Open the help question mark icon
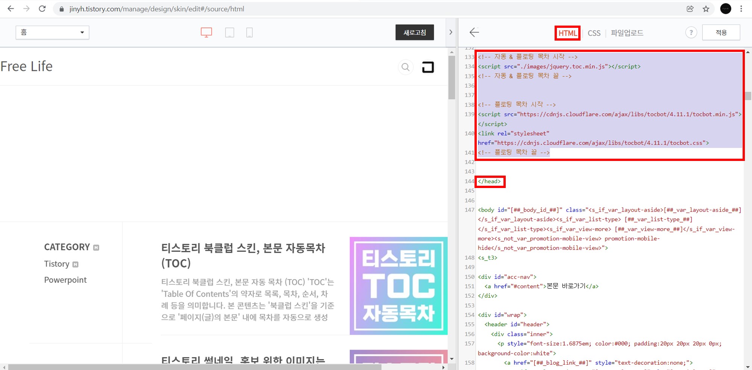The width and height of the screenshot is (752, 370). [691, 32]
